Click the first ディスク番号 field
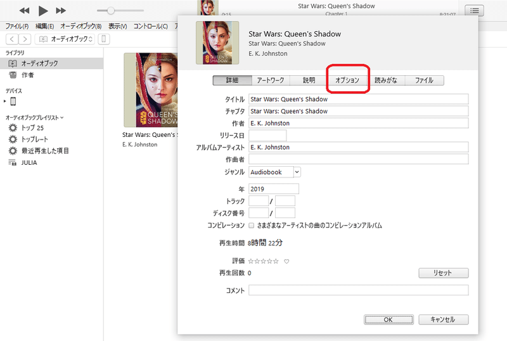Image resolution: width=507 pixels, height=341 pixels. pos(259,213)
